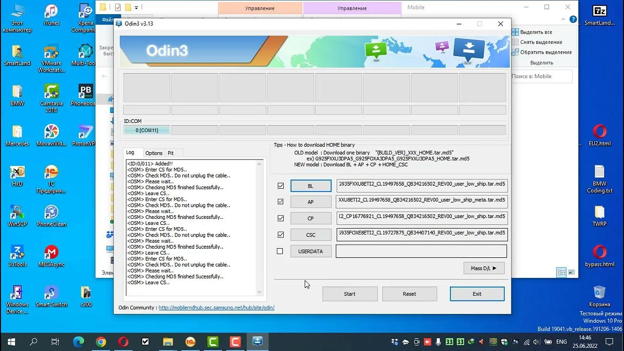This screenshot has height=351, width=624.
Task: Uncheck the CSC file checkbox
Action: [x=280, y=234]
